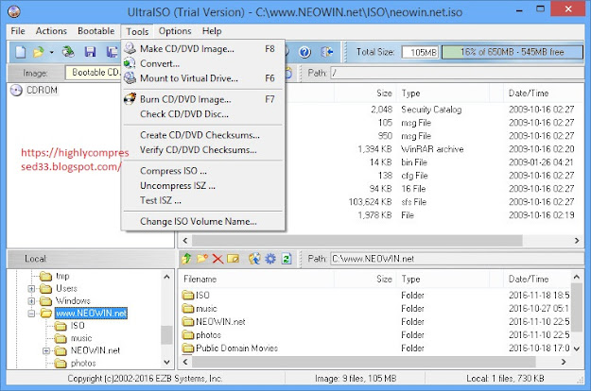Select Compress ISO from the menu

[x=202, y=171]
